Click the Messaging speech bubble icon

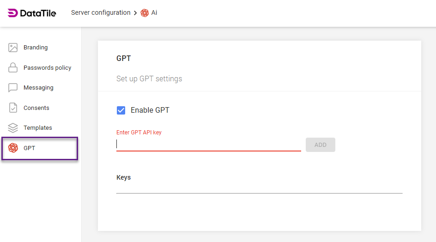pyautogui.click(x=13, y=88)
